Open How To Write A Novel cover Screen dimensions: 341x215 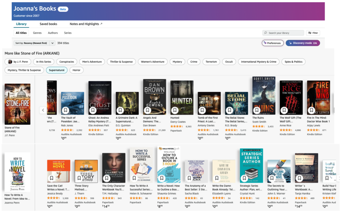click(18, 172)
